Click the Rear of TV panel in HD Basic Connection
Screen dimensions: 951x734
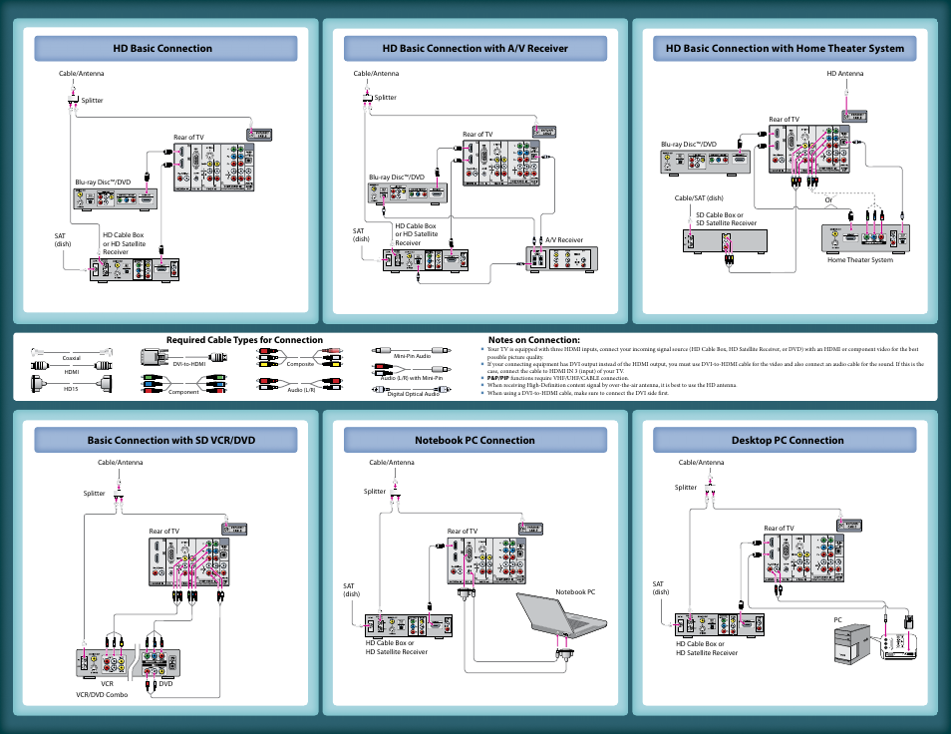(213, 168)
